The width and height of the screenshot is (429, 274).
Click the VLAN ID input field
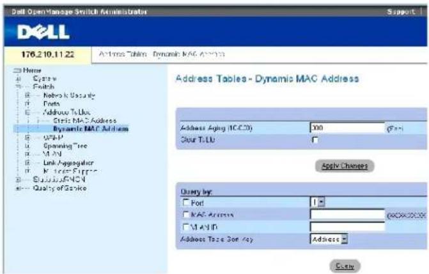tap(347, 227)
